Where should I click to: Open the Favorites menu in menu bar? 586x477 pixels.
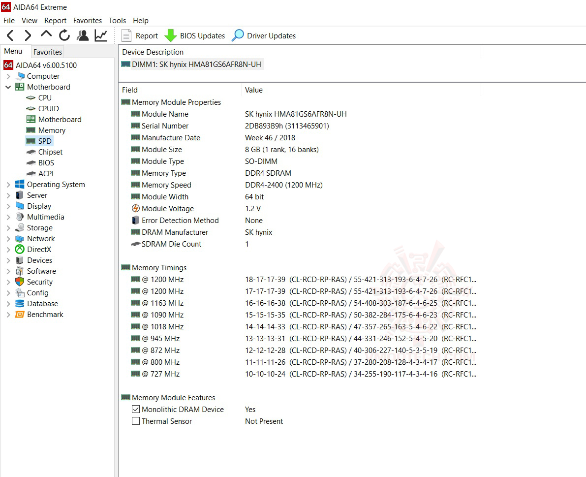click(x=88, y=21)
